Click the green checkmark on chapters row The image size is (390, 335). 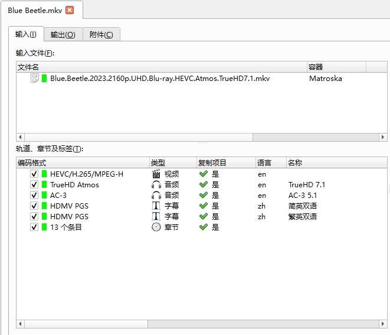pos(204,227)
